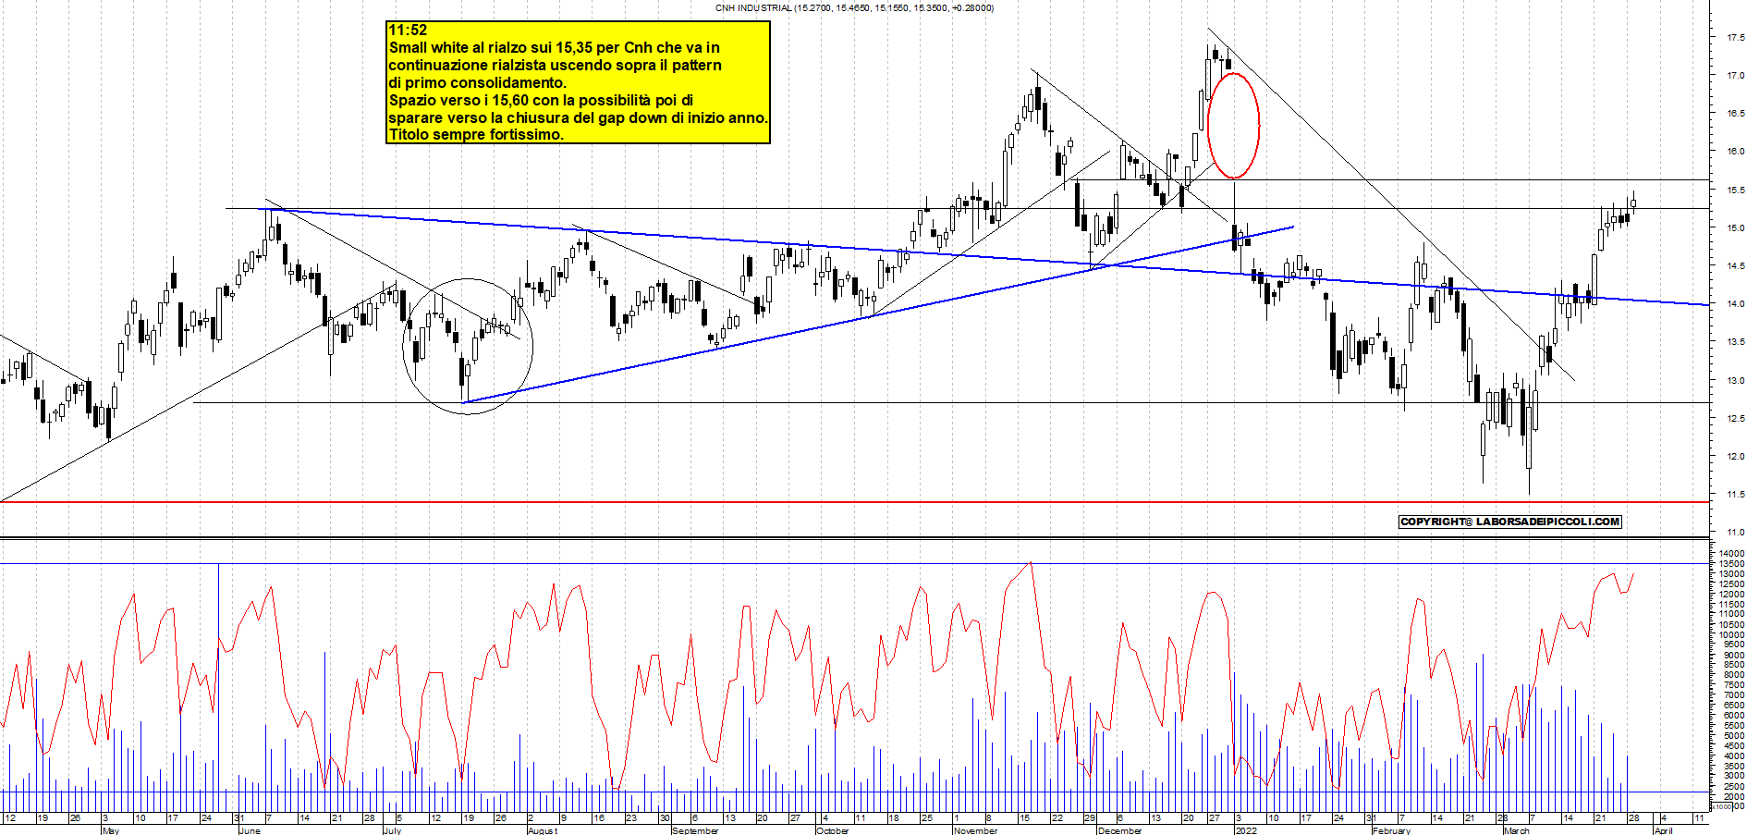Click the 10000 volume axis label
The height and width of the screenshot is (835, 1747).
click(1731, 635)
